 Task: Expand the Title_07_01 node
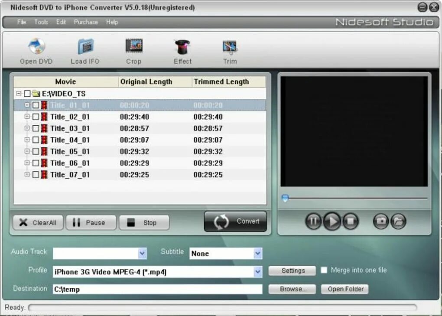27,174
